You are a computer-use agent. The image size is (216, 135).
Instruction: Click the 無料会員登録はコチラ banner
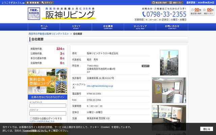click(48, 81)
